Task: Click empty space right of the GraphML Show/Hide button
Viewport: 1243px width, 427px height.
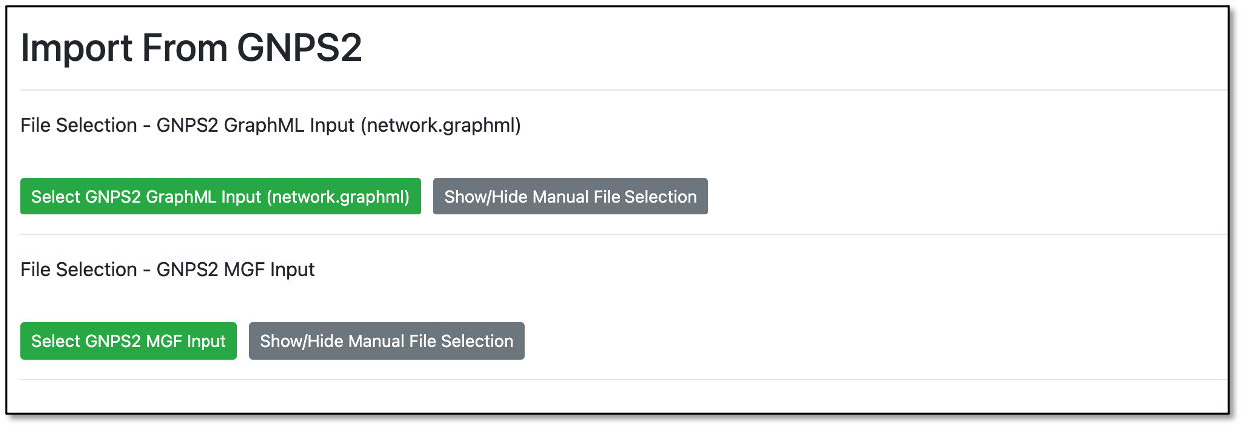Action: coord(968,197)
